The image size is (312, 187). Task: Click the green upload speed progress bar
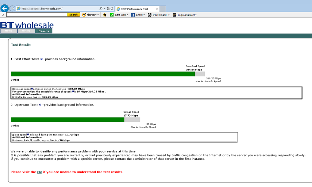67,120
